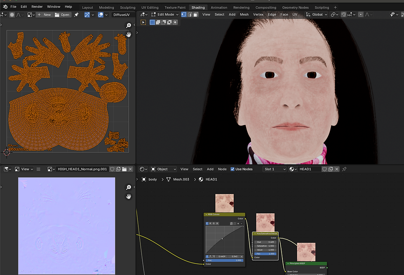Click fake user shield for normal image
The height and width of the screenshot is (275, 404).
(x=112, y=169)
